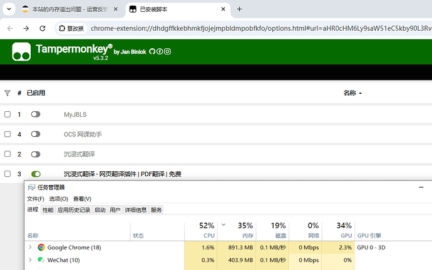Open a new browser tab
432x270 pixels.
click(239, 9)
